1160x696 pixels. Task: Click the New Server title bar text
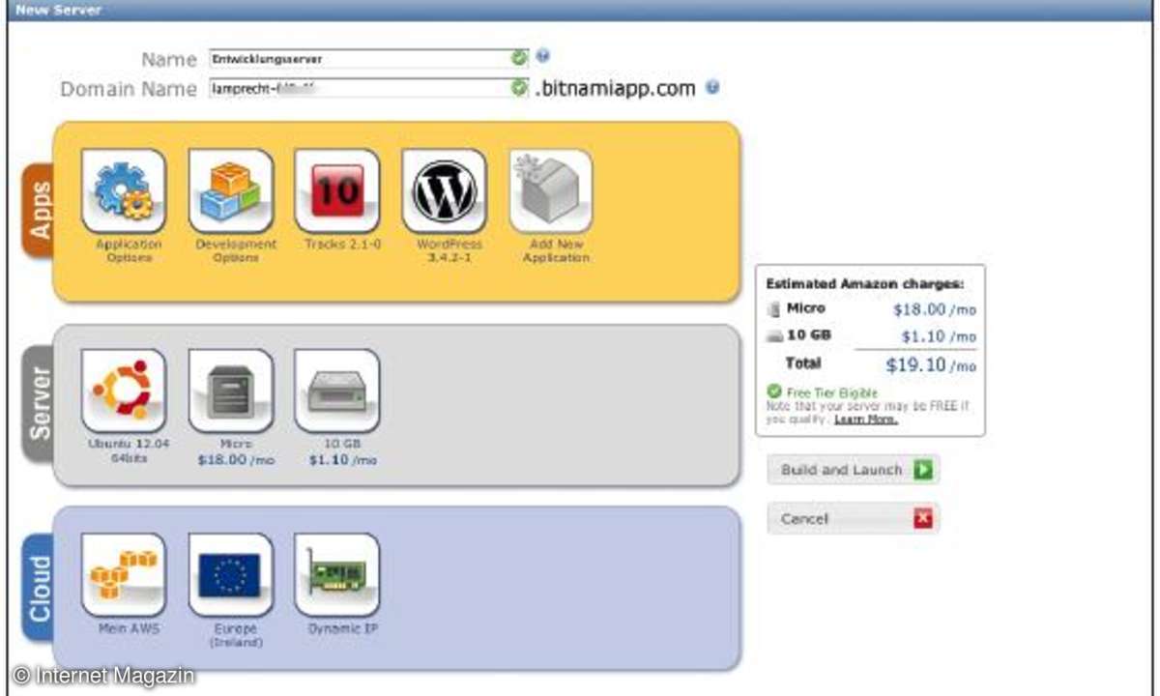58,10
